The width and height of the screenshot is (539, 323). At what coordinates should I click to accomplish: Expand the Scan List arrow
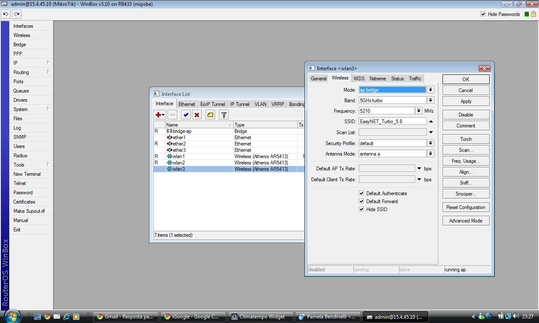tap(431, 132)
